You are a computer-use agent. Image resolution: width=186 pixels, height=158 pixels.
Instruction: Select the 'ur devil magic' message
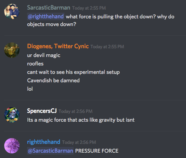44,55
